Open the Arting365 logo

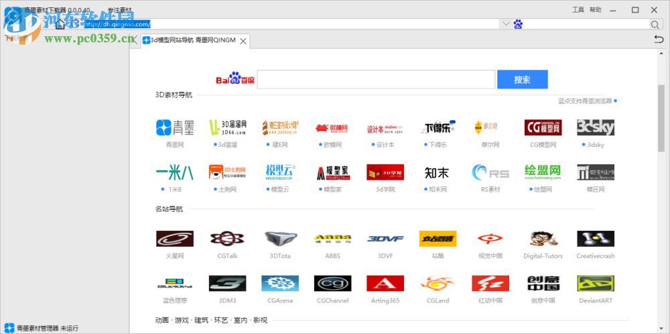(385, 283)
